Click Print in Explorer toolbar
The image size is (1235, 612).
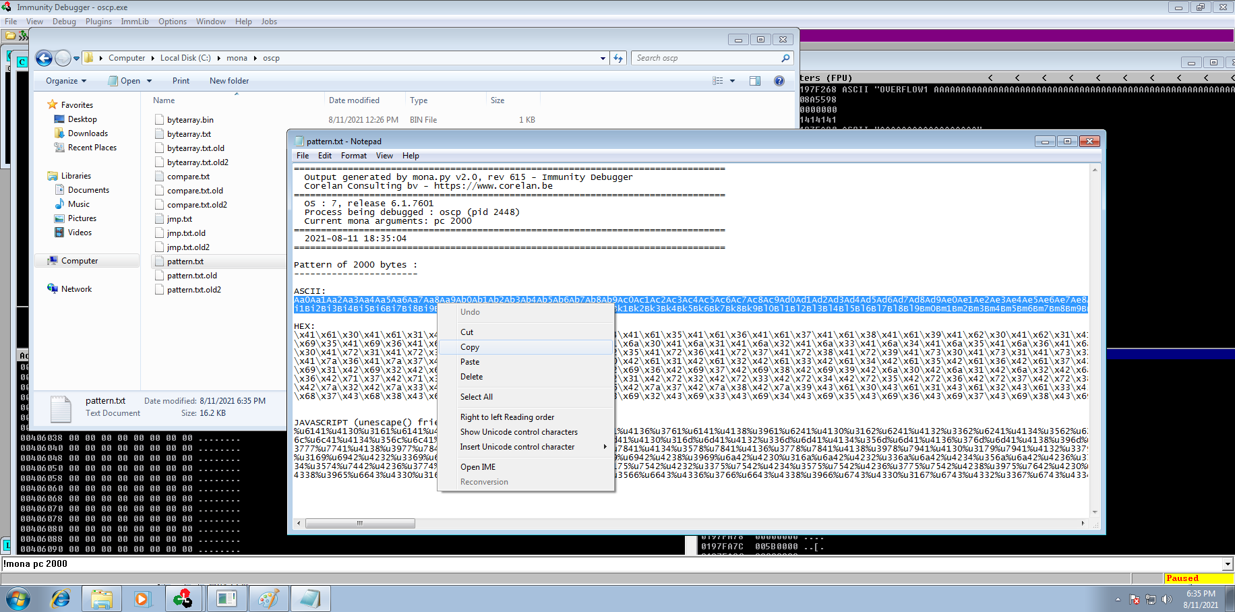181,81
